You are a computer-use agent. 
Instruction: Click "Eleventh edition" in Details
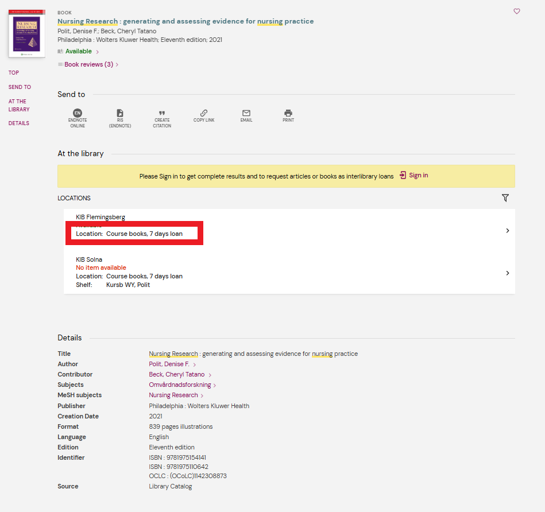(172, 447)
